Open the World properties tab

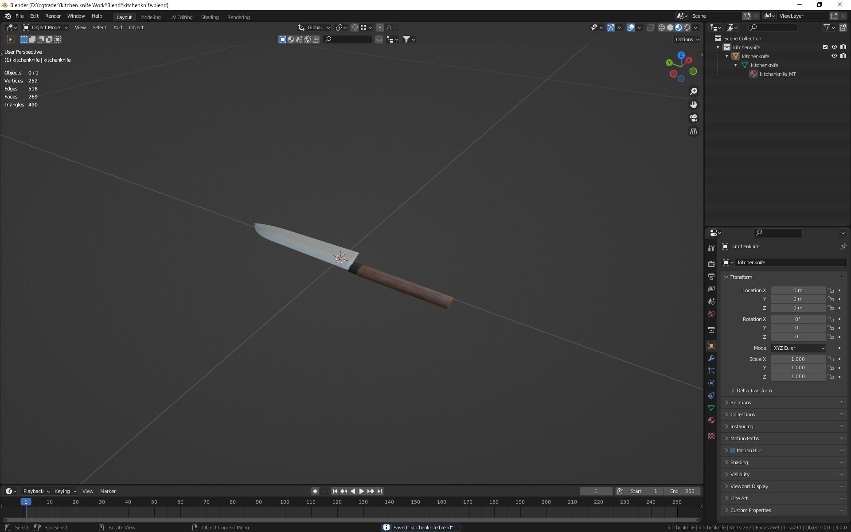click(711, 314)
